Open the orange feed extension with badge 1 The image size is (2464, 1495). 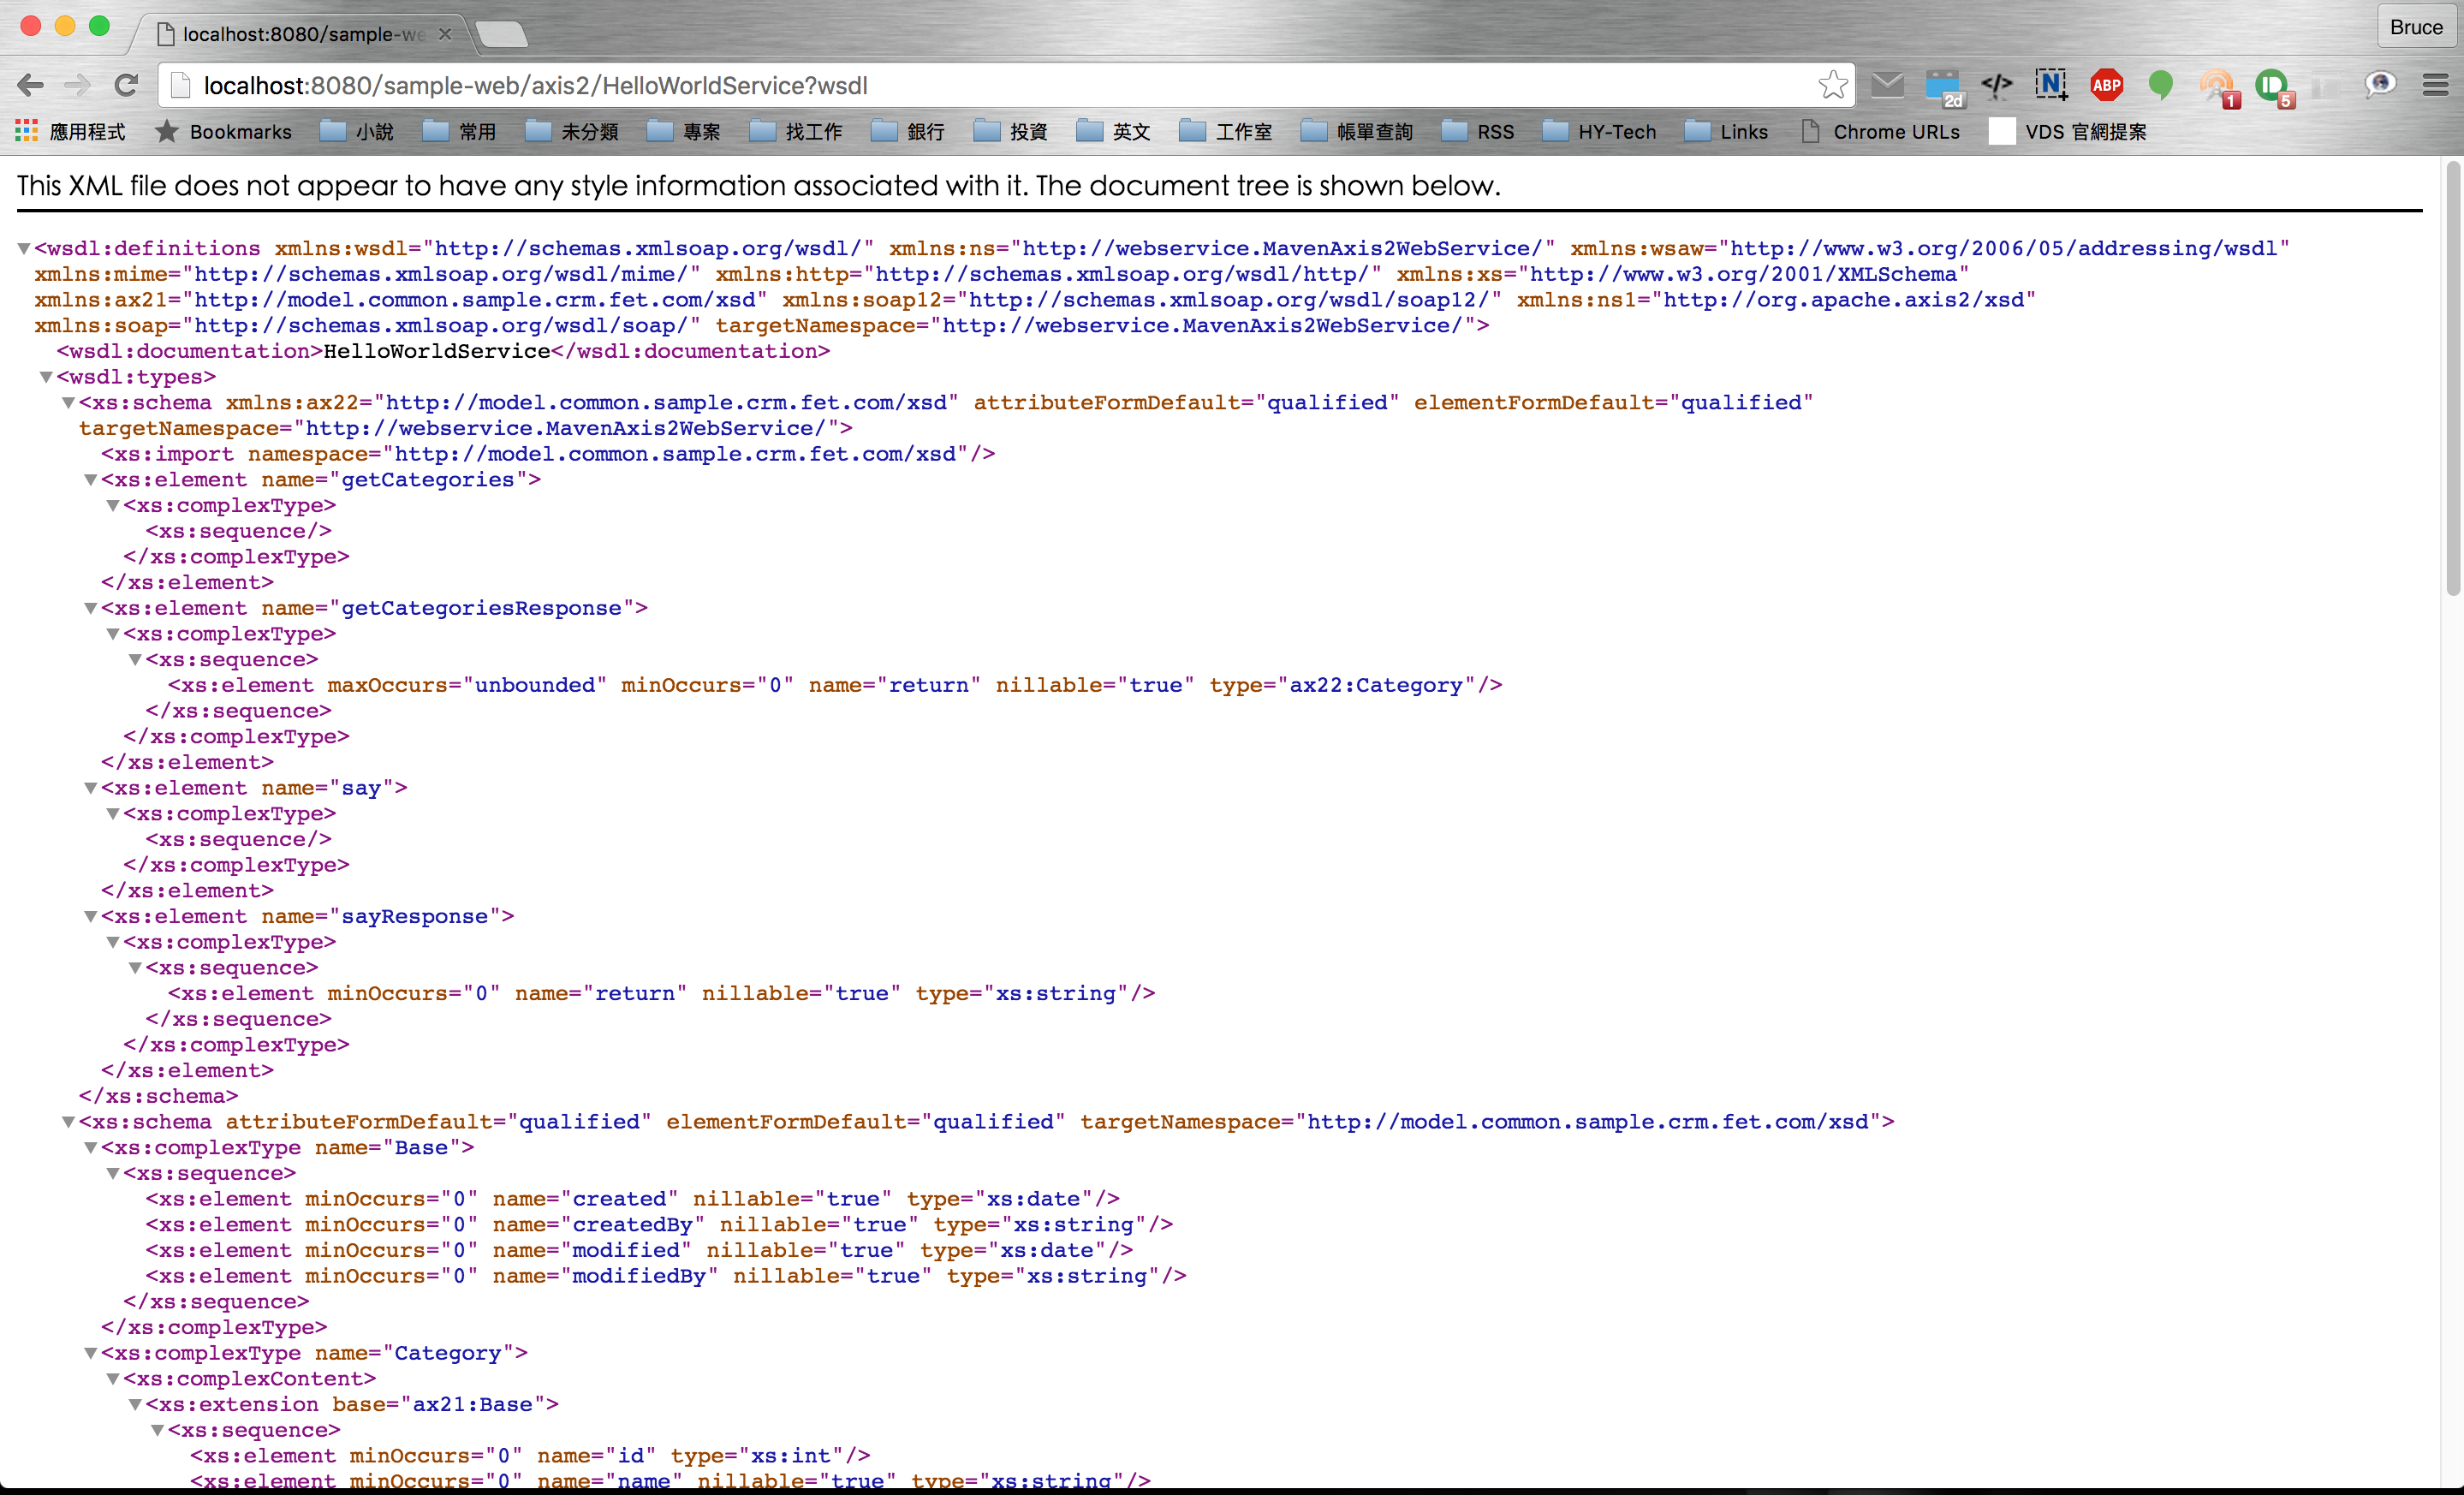click(x=2217, y=87)
